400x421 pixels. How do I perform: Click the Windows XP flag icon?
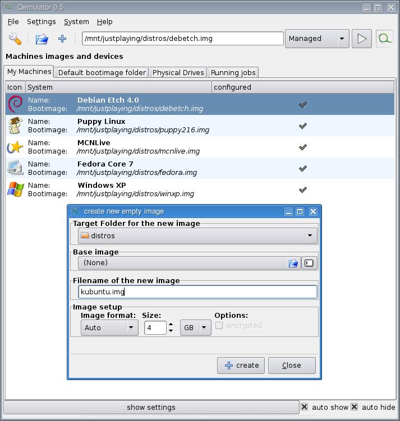point(15,189)
